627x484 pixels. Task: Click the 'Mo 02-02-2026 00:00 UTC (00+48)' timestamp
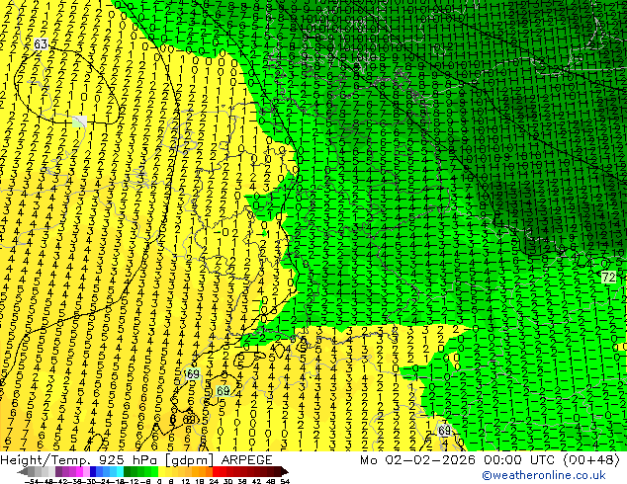[x=491, y=459]
